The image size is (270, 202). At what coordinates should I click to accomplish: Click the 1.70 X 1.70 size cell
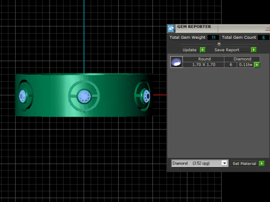(204, 65)
